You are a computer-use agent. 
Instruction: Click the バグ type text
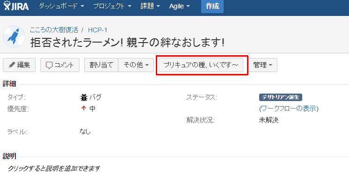click(x=95, y=97)
